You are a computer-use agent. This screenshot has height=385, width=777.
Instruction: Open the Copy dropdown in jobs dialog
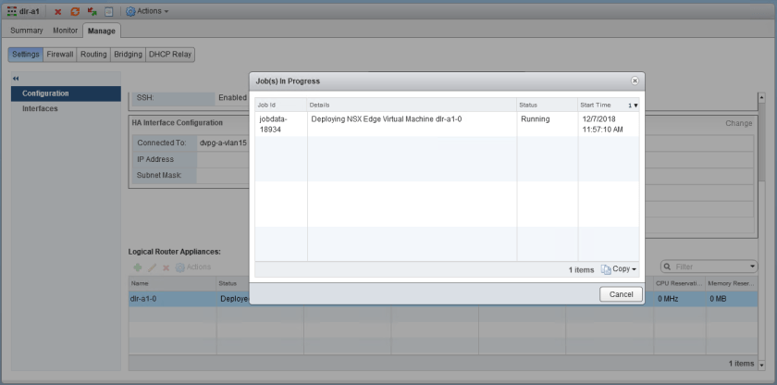[x=619, y=269]
